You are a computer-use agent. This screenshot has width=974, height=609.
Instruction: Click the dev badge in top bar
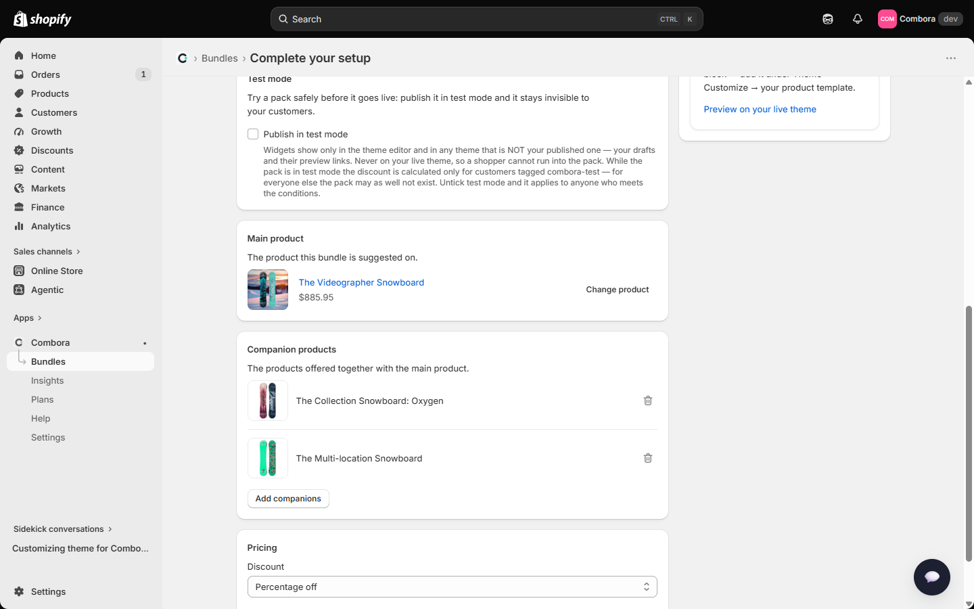tap(950, 19)
